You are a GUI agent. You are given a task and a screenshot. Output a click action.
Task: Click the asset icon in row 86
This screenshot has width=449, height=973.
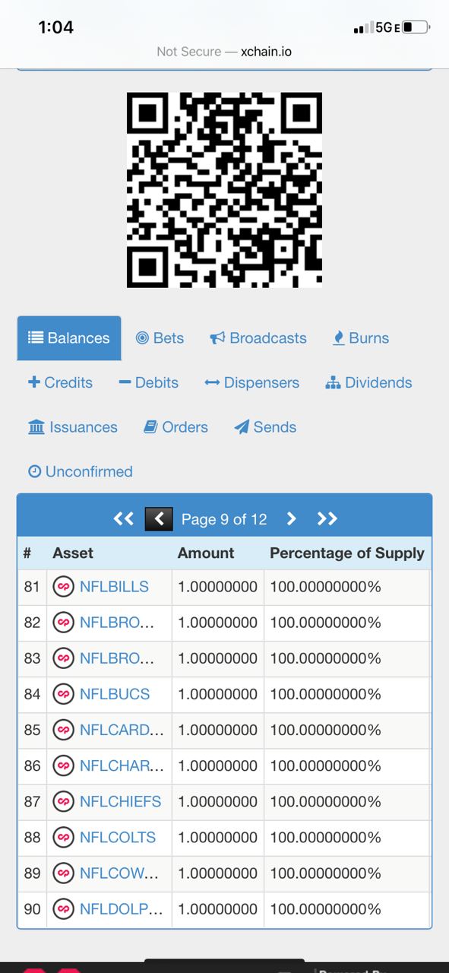click(x=63, y=765)
